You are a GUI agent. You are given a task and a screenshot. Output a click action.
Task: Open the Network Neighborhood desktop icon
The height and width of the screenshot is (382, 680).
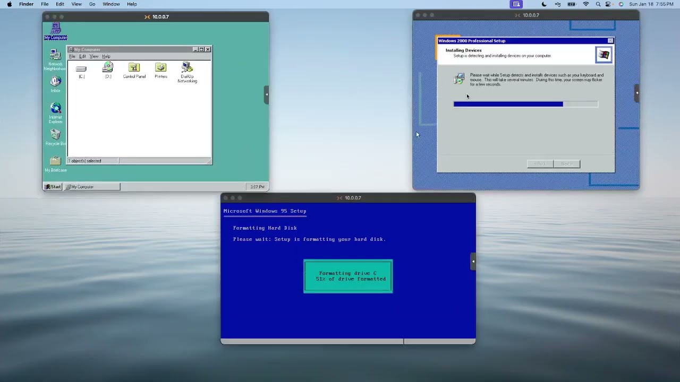click(x=55, y=60)
